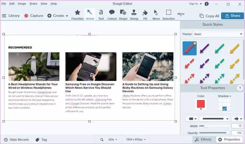Click the 6 Best Headphone Stands headline
This screenshot has height=144, width=245.
33,86
